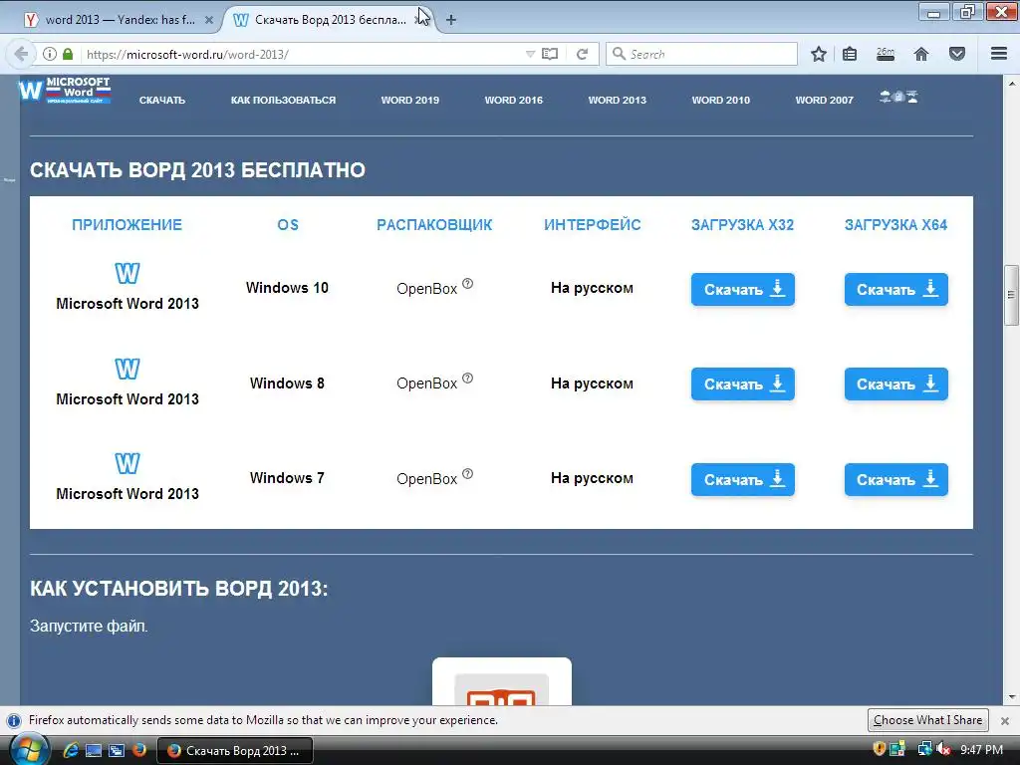Download x64 version for Windows 8
This screenshot has width=1020, height=765.
click(x=895, y=384)
